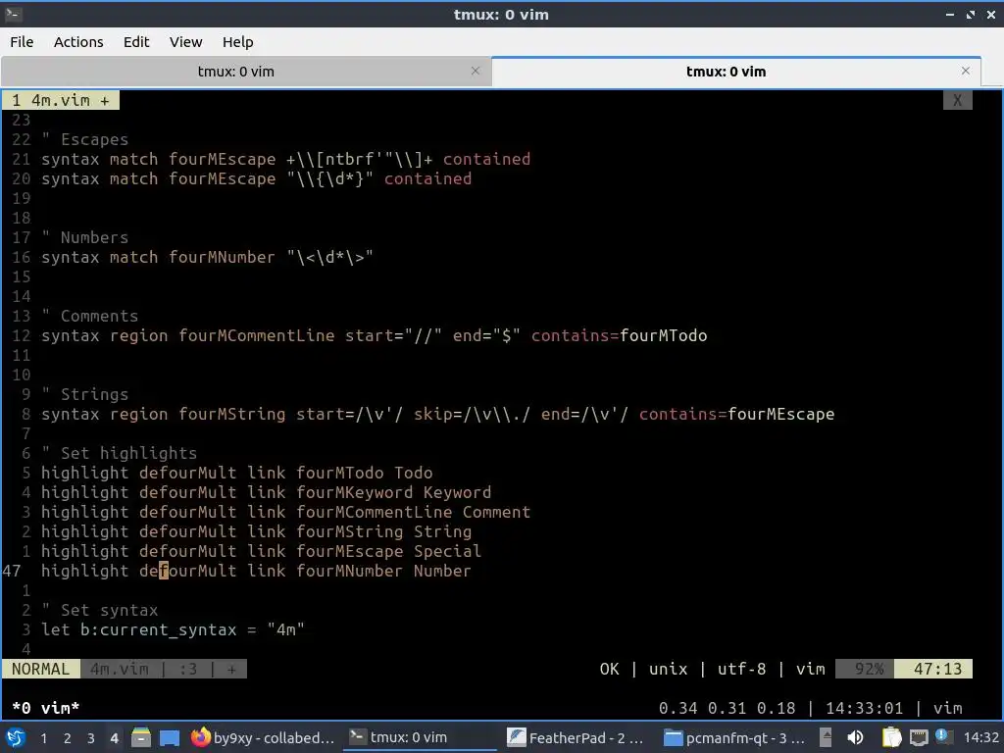The image size is (1004, 753).
Task: Click the unix fileformat status entry
Action: pyautogui.click(x=668, y=669)
